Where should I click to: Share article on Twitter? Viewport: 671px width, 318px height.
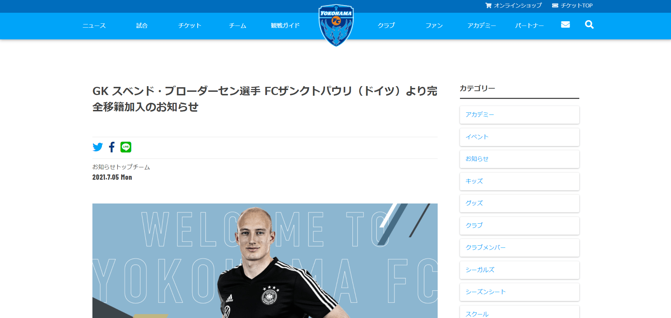coord(98,147)
